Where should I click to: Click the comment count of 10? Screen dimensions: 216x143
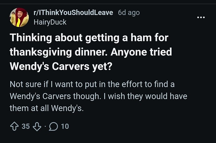click(x=65, y=126)
